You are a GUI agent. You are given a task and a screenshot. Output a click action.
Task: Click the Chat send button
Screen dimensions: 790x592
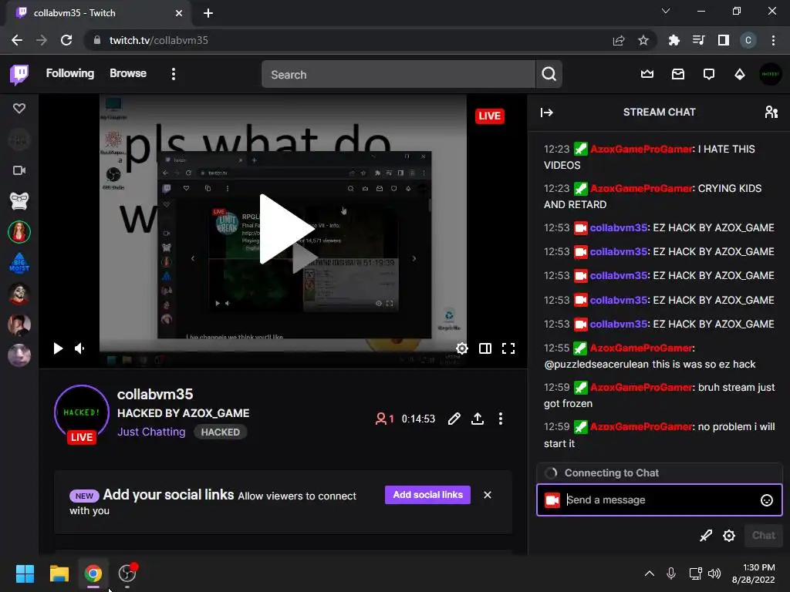[x=763, y=536]
